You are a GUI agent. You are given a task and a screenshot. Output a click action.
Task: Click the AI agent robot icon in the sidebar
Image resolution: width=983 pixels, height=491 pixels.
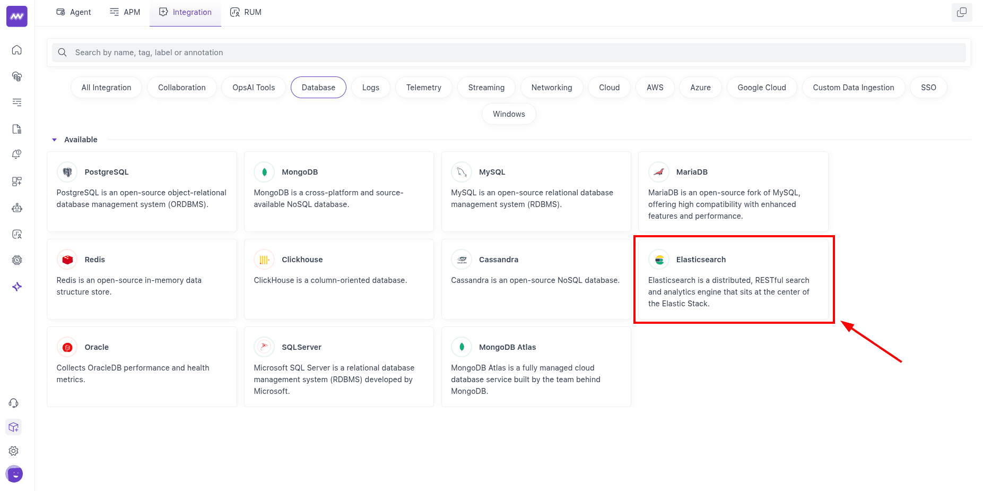click(16, 208)
